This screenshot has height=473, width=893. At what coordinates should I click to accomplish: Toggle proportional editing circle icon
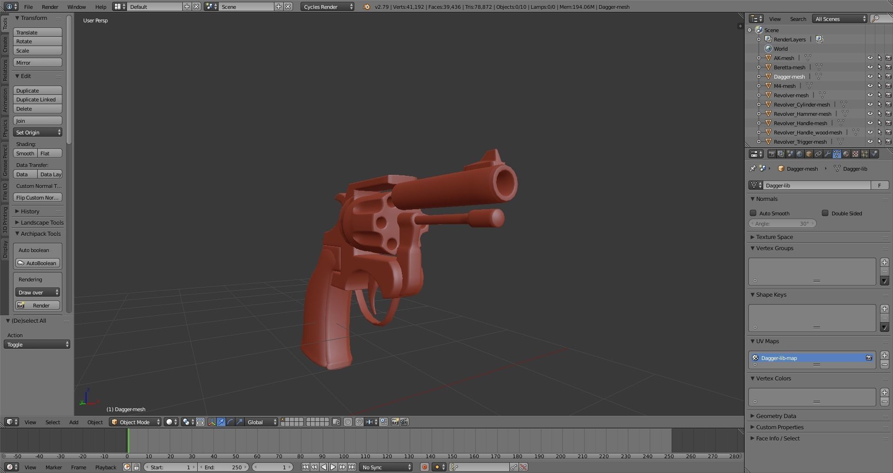pos(348,422)
